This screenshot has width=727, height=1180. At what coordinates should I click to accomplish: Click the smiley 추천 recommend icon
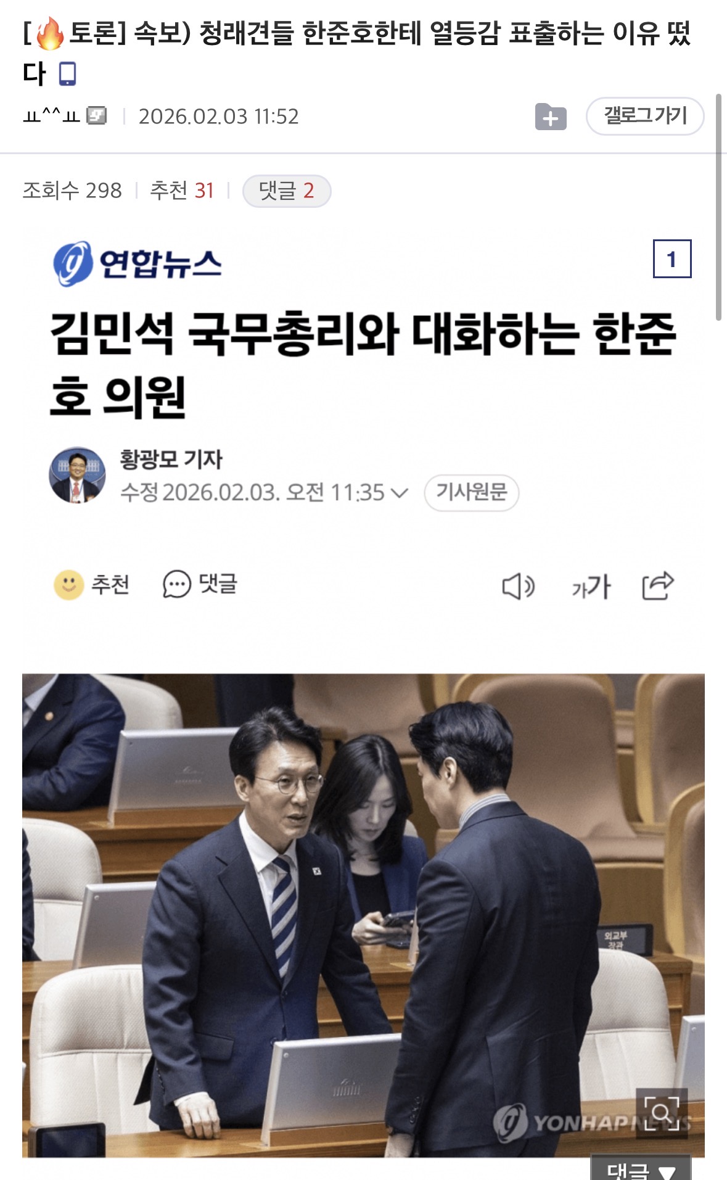(x=69, y=584)
